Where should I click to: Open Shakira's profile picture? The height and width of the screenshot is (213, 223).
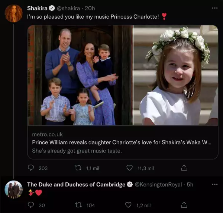(14, 14)
